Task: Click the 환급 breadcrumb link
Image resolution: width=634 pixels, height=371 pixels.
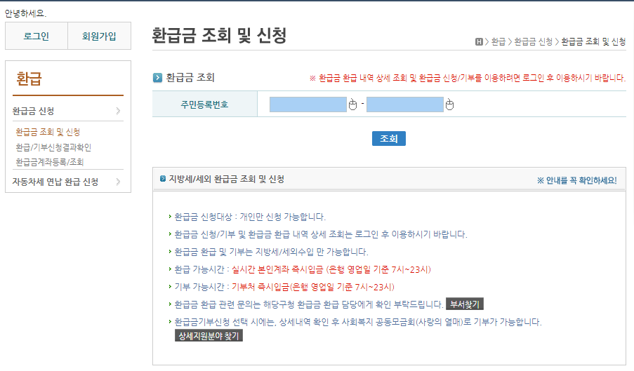Action: (498, 41)
